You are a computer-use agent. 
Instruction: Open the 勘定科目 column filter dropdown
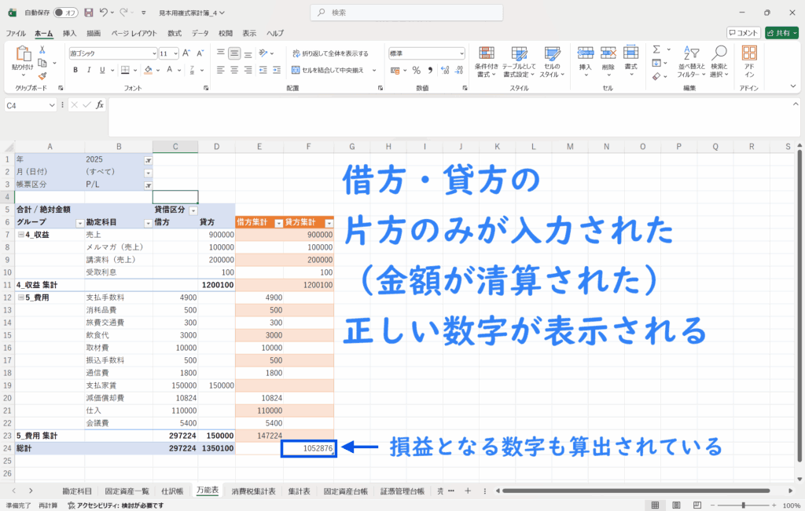146,223
